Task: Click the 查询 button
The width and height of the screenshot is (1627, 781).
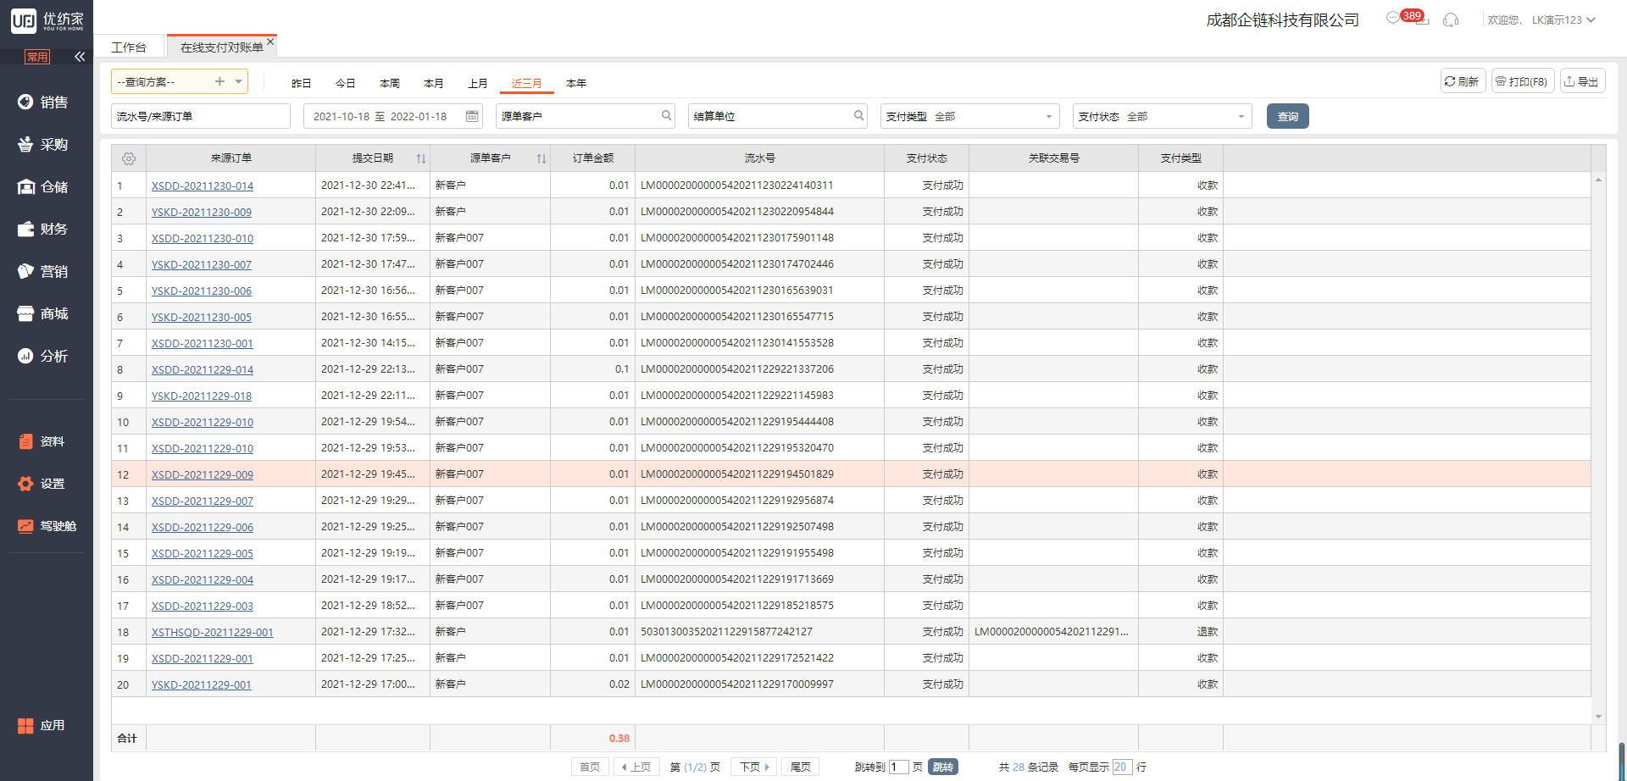Action: 1287,116
